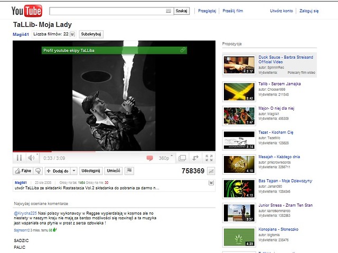Click the search input field
The height and width of the screenshot is (253, 338).
[x=111, y=11]
